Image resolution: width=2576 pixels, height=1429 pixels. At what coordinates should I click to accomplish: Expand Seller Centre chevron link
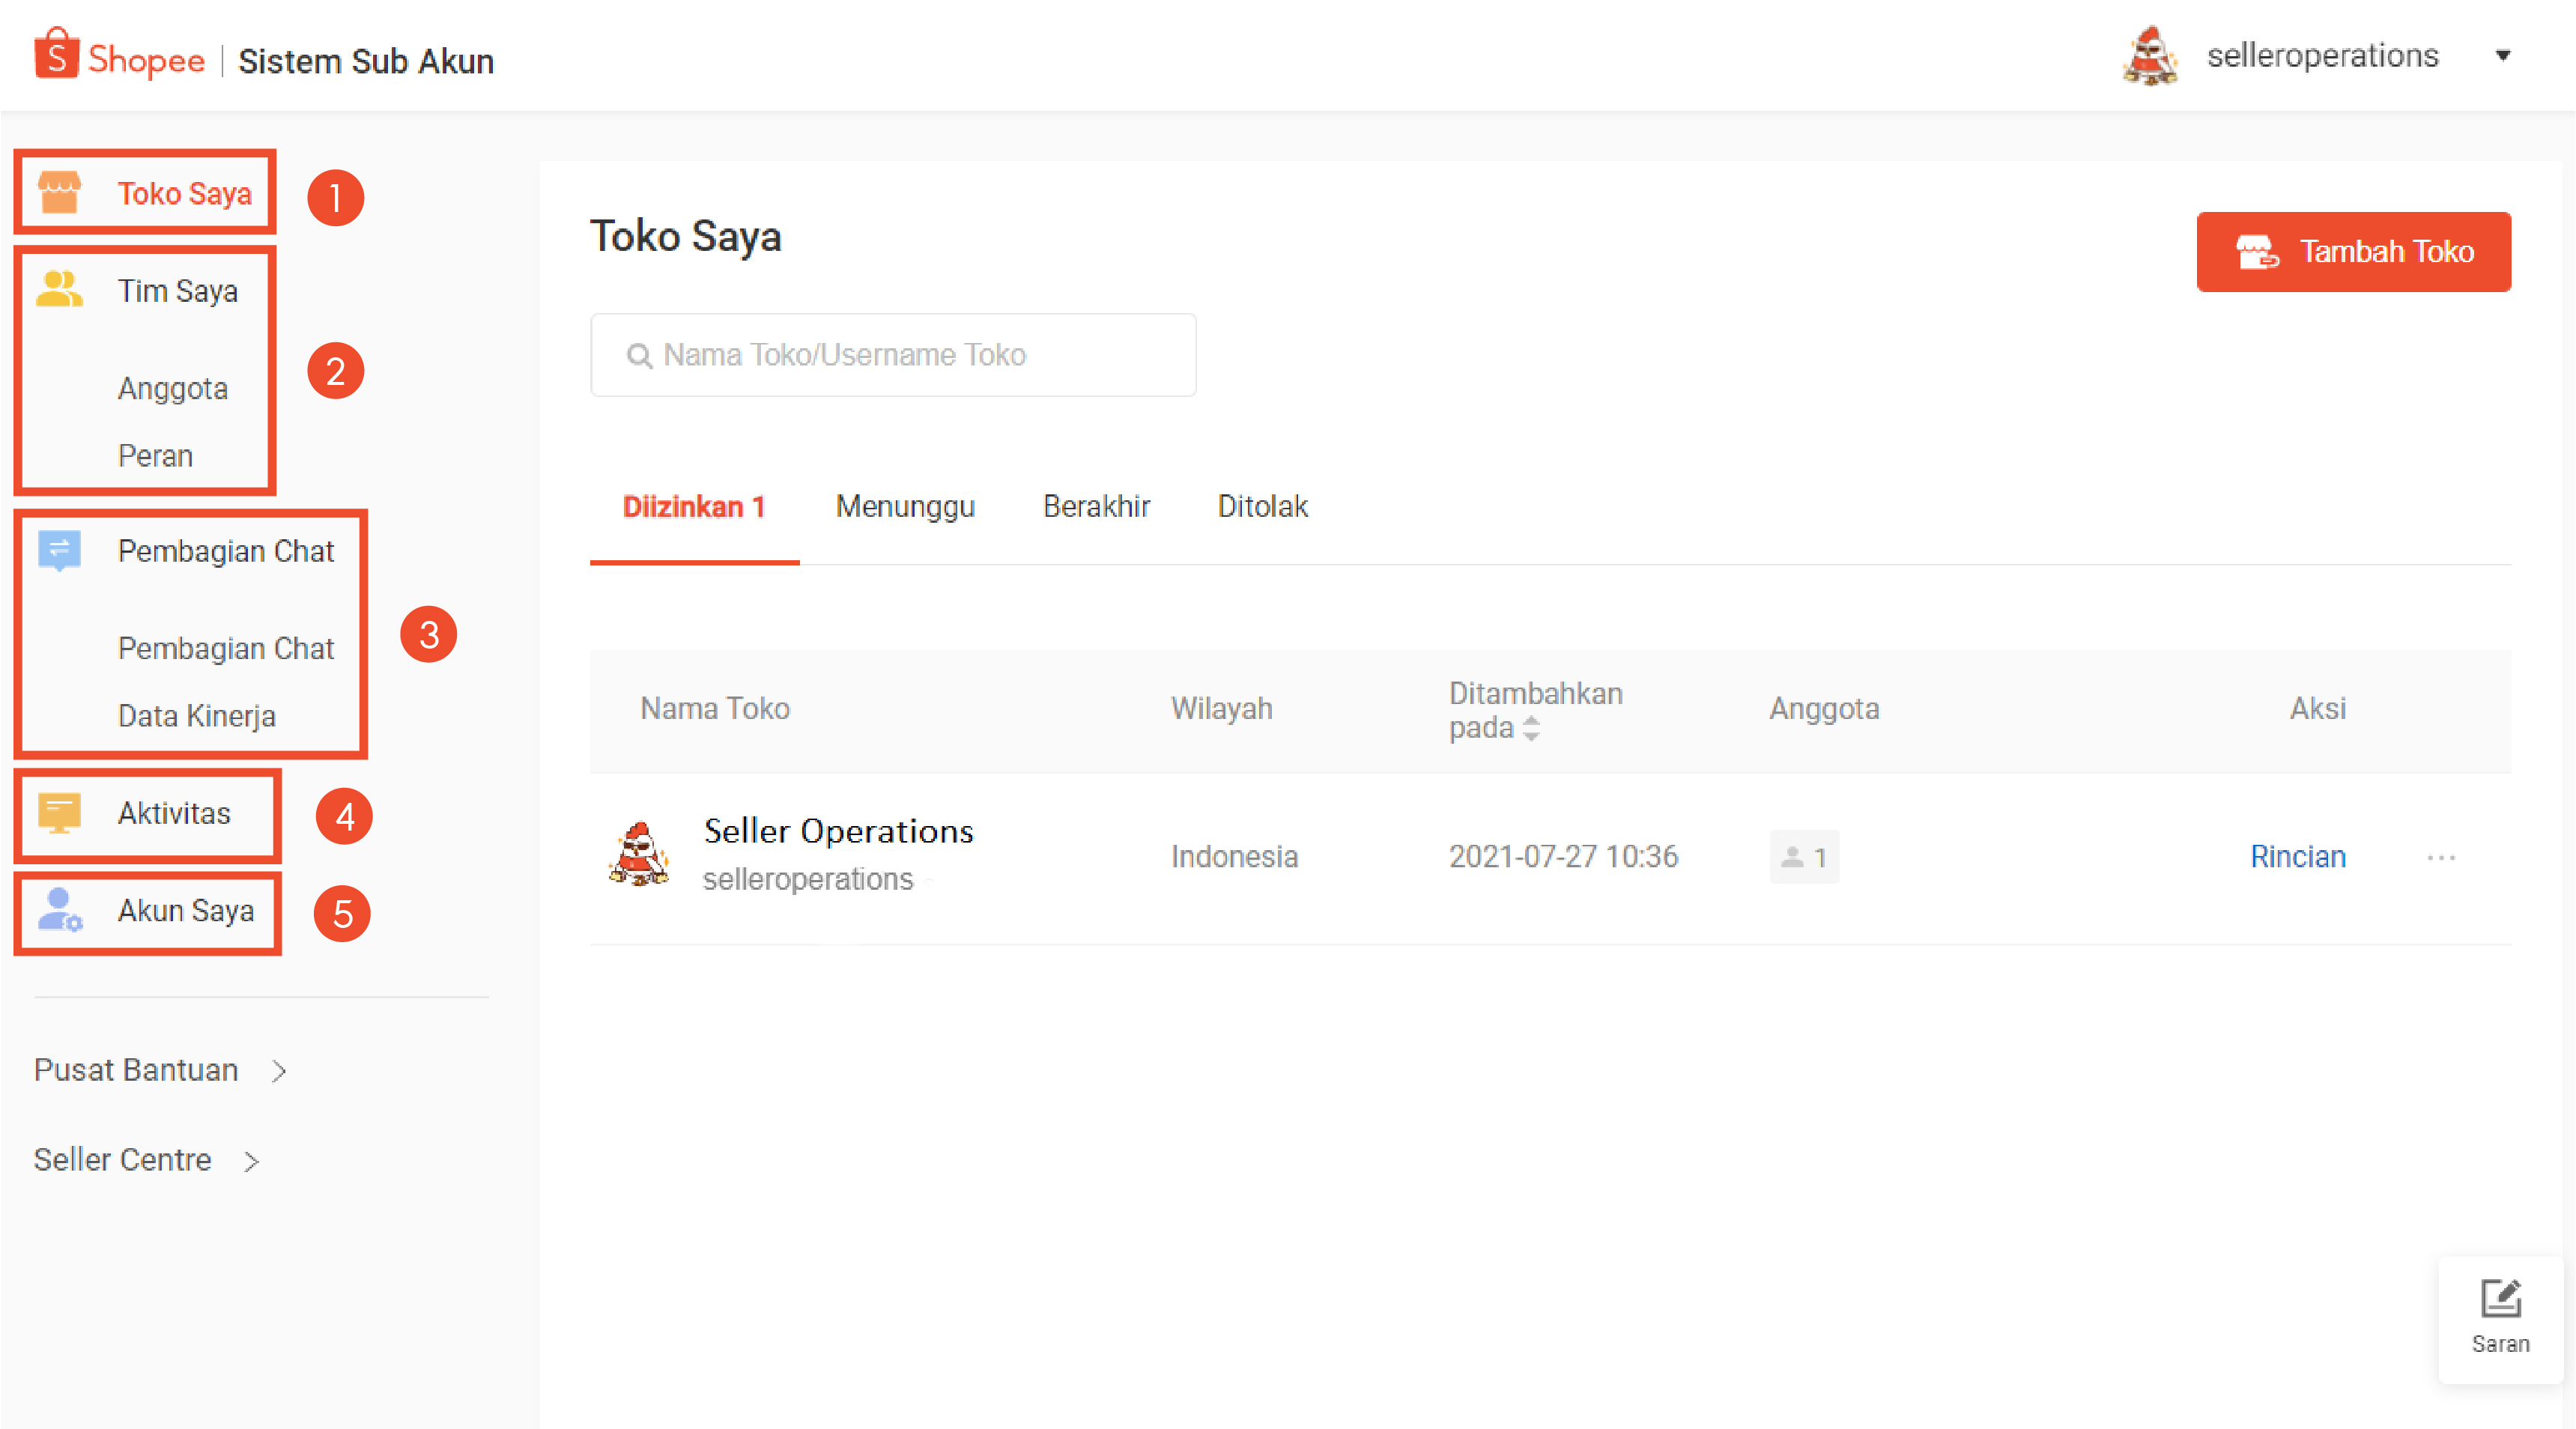(x=252, y=1161)
